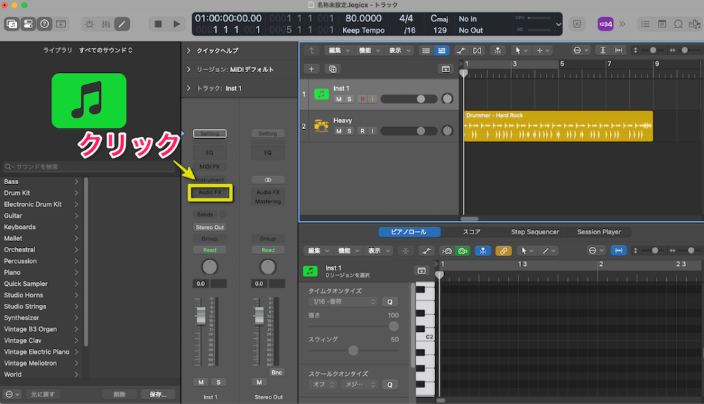Mute the Inst 1 channel strip
This screenshot has height=404, width=704.
[x=201, y=383]
